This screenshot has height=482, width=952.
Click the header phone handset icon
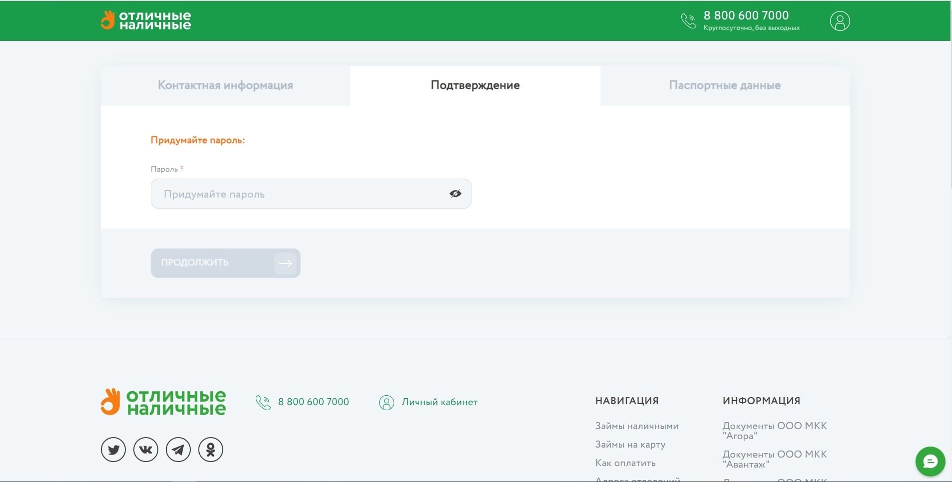point(688,21)
